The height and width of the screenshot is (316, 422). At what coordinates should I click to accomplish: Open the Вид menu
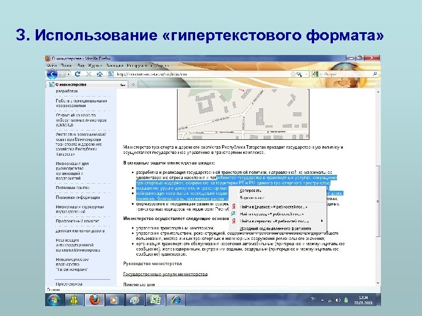click(81, 66)
